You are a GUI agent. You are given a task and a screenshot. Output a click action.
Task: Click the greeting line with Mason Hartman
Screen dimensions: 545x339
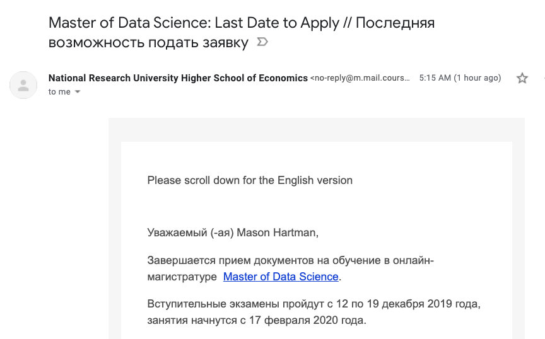233,233
